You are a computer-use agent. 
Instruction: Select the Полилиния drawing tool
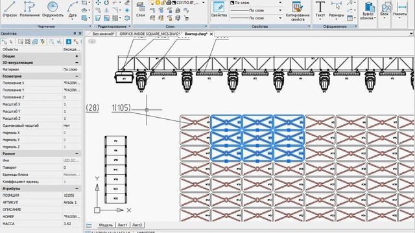pos(29,9)
